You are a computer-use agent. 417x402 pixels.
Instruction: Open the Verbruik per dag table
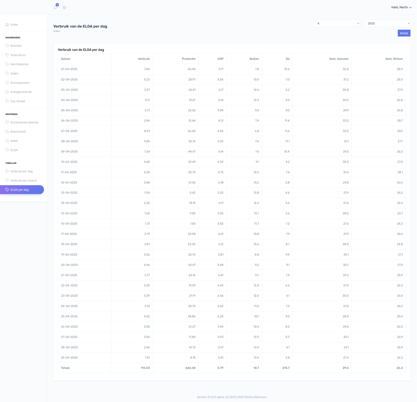pos(21,171)
